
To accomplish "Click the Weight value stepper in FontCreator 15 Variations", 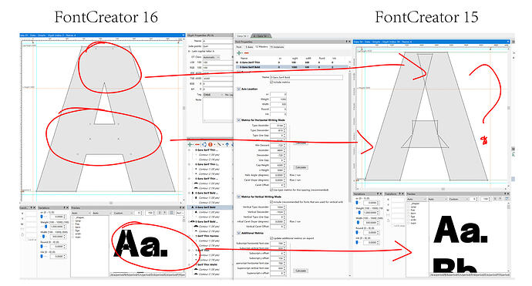I will (379, 213).
